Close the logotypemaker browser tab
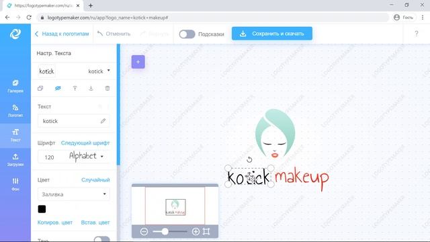The width and height of the screenshot is (430, 242). point(78,5)
